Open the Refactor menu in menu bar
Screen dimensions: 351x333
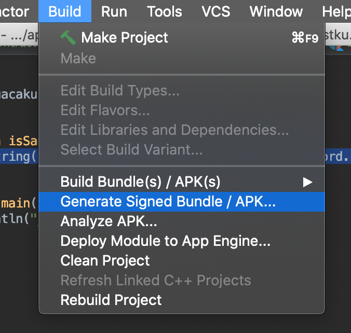(15, 11)
